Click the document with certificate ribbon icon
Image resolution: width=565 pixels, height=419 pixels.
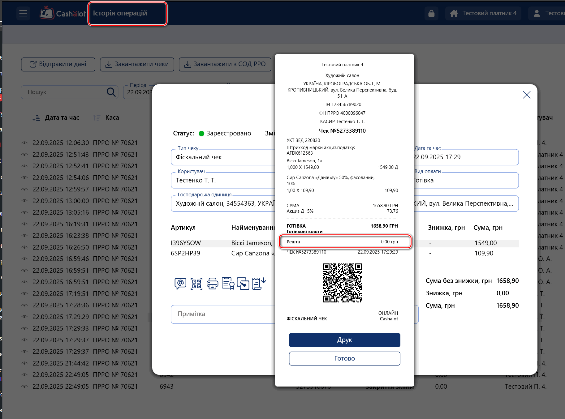click(228, 283)
